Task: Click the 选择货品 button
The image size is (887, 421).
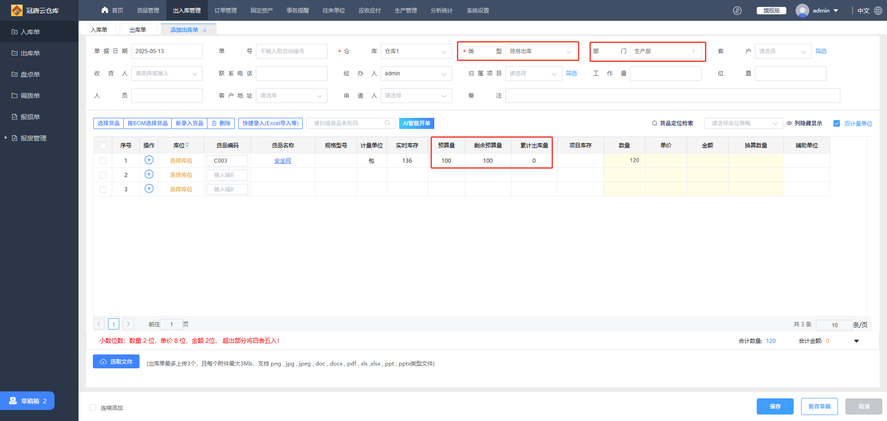Action: pos(109,123)
